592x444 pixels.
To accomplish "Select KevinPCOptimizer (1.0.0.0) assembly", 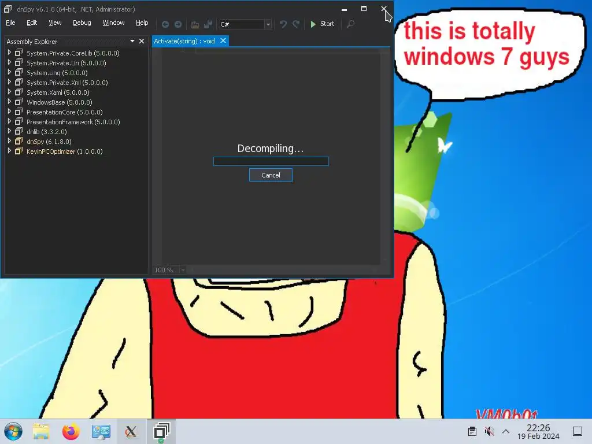I will (65, 151).
